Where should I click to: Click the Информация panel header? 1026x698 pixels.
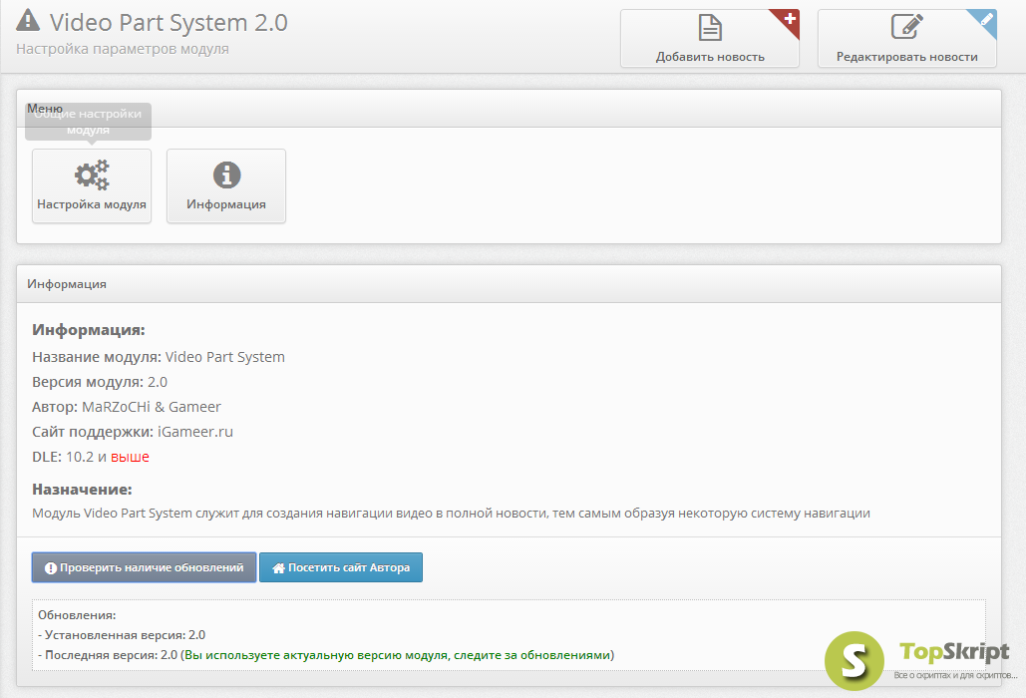pos(509,284)
